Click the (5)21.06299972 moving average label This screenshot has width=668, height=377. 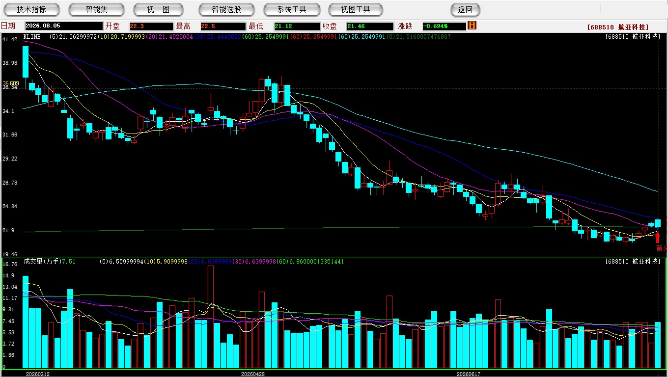point(74,36)
